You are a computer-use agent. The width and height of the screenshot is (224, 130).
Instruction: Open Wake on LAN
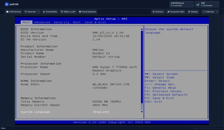tap(68, 12)
